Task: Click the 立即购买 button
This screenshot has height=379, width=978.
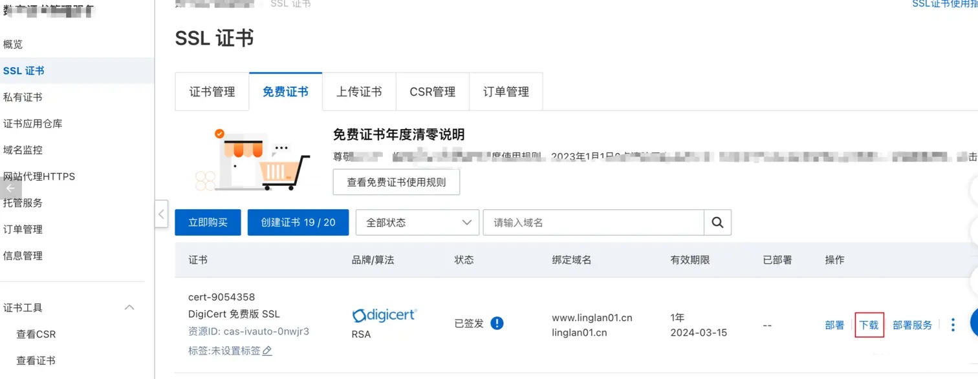Action: [x=208, y=222]
